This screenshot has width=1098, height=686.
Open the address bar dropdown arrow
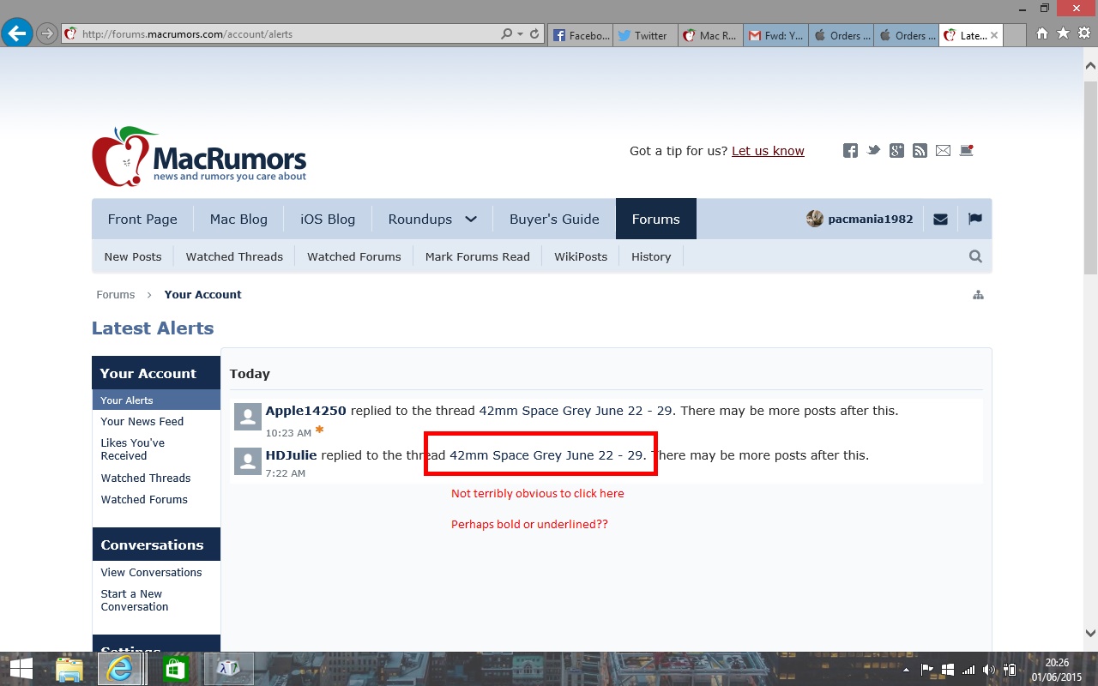tap(520, 34)
